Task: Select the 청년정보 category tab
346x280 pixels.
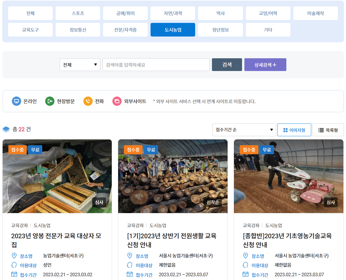Action: 220,30
